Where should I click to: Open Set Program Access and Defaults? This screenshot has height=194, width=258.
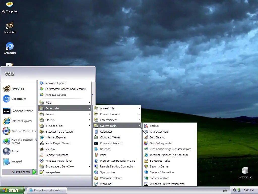[64, 89]
